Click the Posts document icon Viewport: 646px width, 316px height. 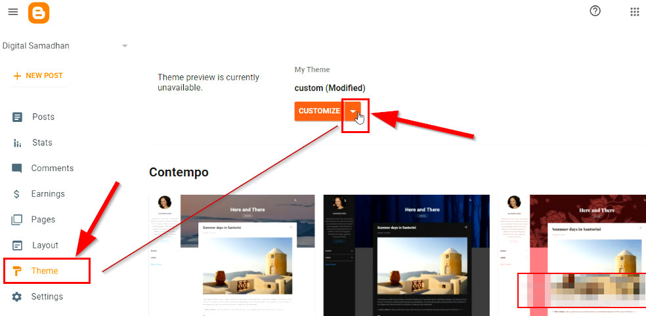[17, 117]
